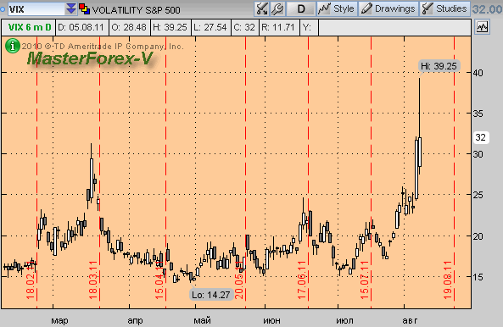Click the 25 price axis label
The image size is (503, 327).
[478, 195]
